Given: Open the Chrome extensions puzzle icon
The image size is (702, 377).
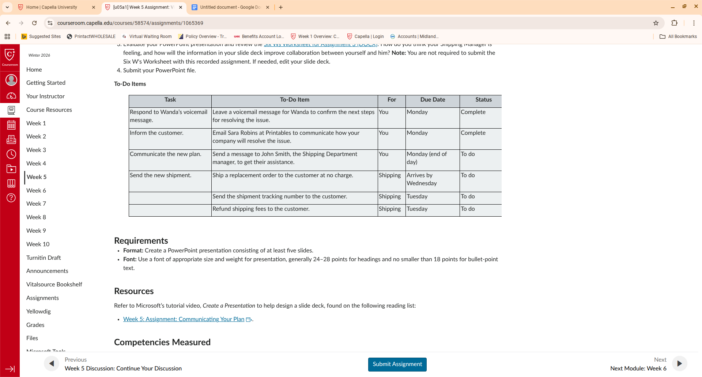Looking at the screenshot, I should pyautogui.click(x=675, y=23).
